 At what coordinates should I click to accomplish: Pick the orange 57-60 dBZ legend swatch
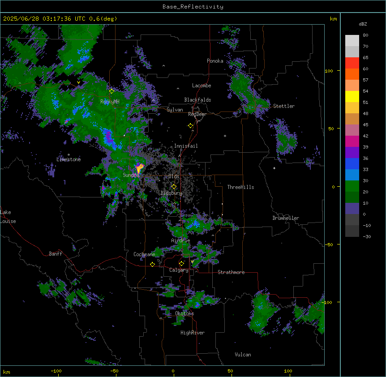352,74
